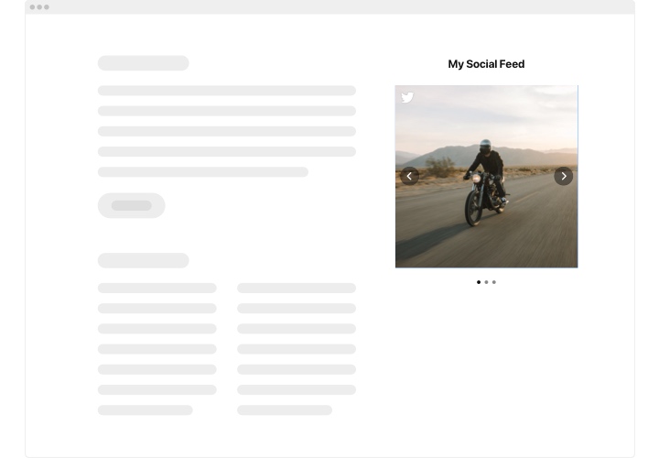659x458 pixels.
Task: Select the first carousel pagination dot
Action: coord(479,282)
